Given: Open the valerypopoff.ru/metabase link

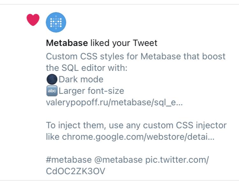Looking at the screenshot, I should click(114, 102).
